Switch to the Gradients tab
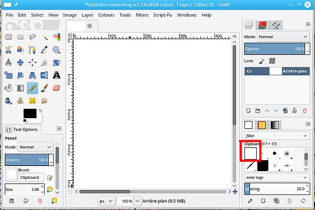 (274, 125)
